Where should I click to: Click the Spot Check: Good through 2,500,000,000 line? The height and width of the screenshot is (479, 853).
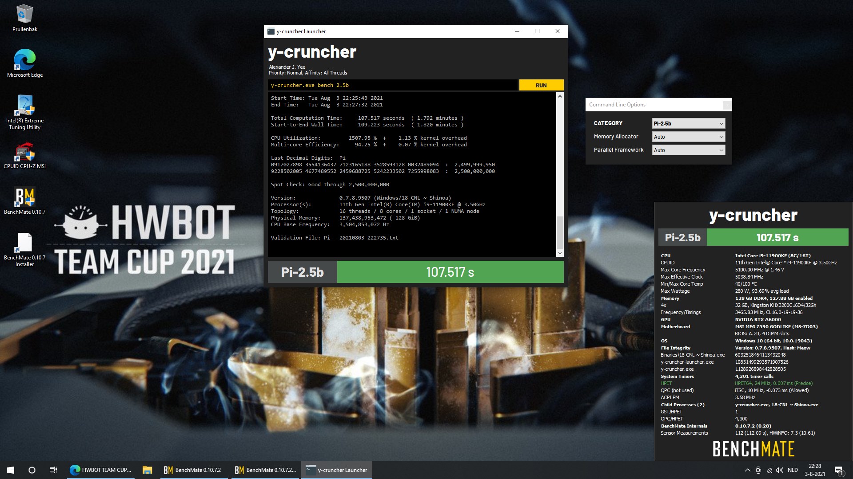(330, 185)
